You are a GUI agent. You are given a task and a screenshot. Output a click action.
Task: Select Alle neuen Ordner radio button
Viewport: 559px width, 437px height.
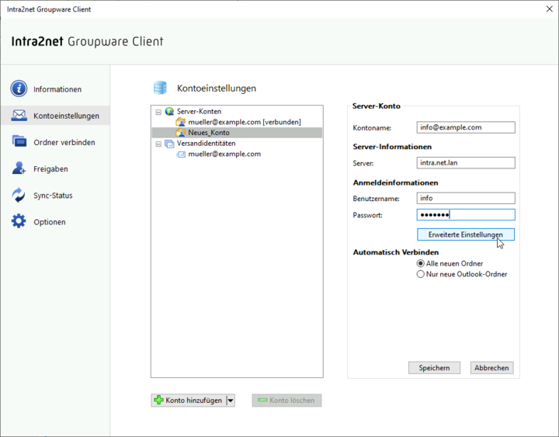point(421,263)
